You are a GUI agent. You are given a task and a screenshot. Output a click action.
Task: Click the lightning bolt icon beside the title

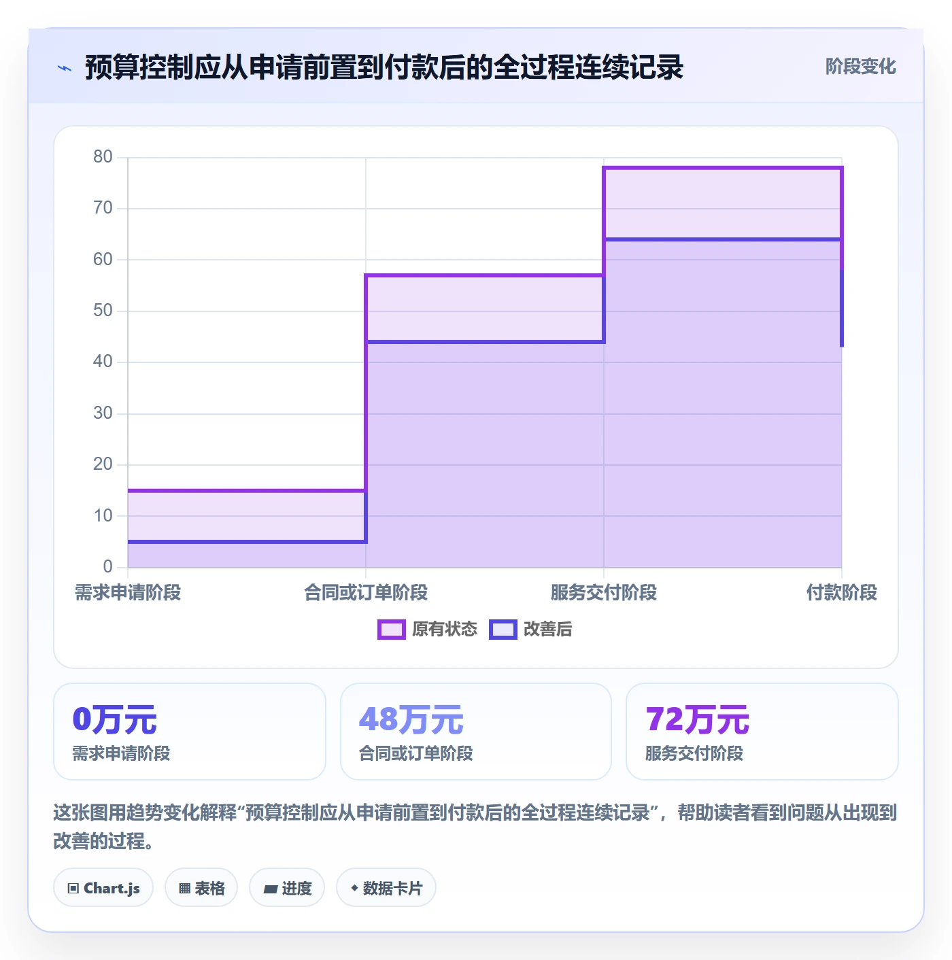(65, 68)
